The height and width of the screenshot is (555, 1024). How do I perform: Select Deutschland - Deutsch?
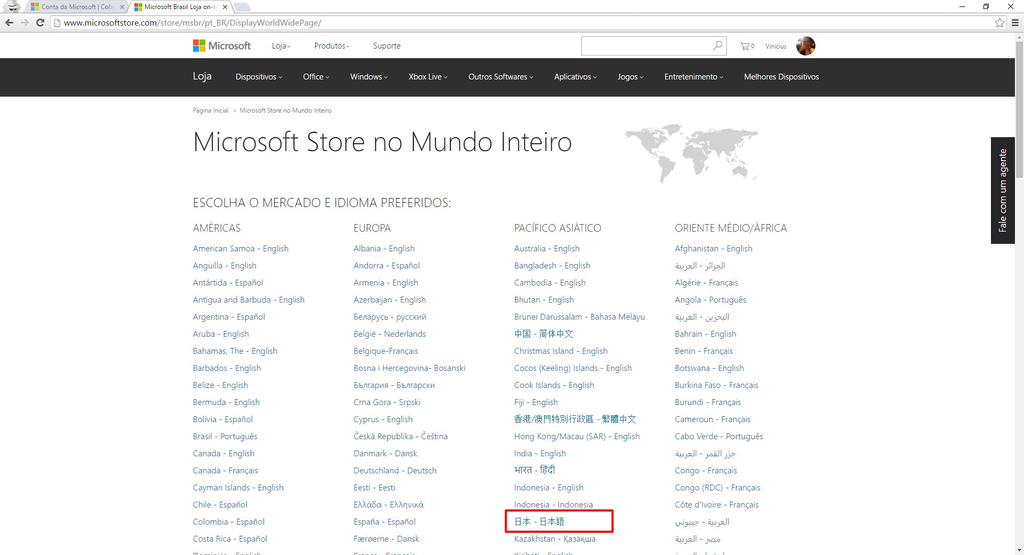click(395, 471)
